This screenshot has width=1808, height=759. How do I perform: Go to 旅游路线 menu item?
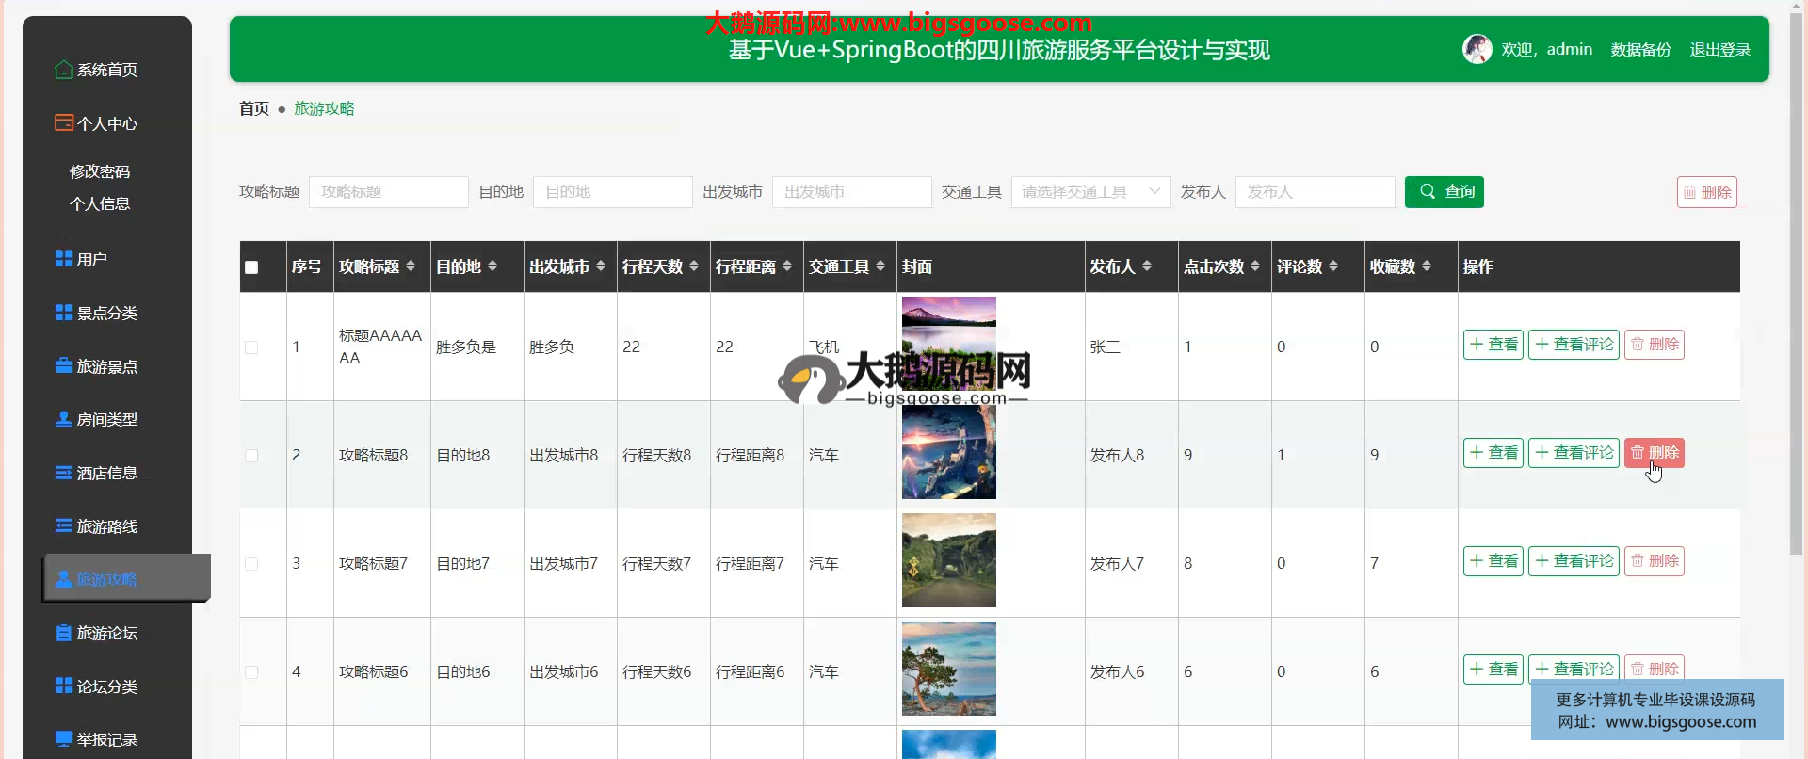106,526
